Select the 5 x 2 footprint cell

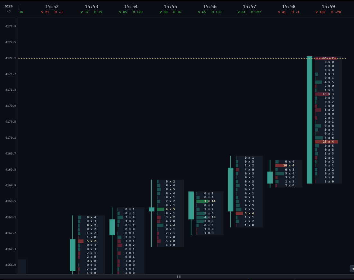[91, 241]
